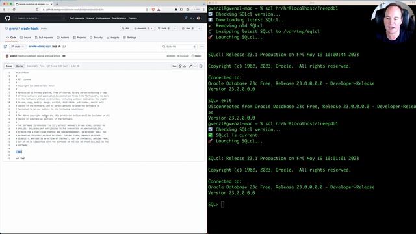The image size is (416, 234).
Task: Open the gvenzl owner link
Action: point(14,29)
